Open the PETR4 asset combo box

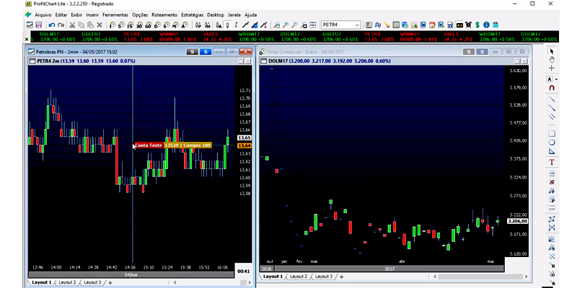[340, 25]
